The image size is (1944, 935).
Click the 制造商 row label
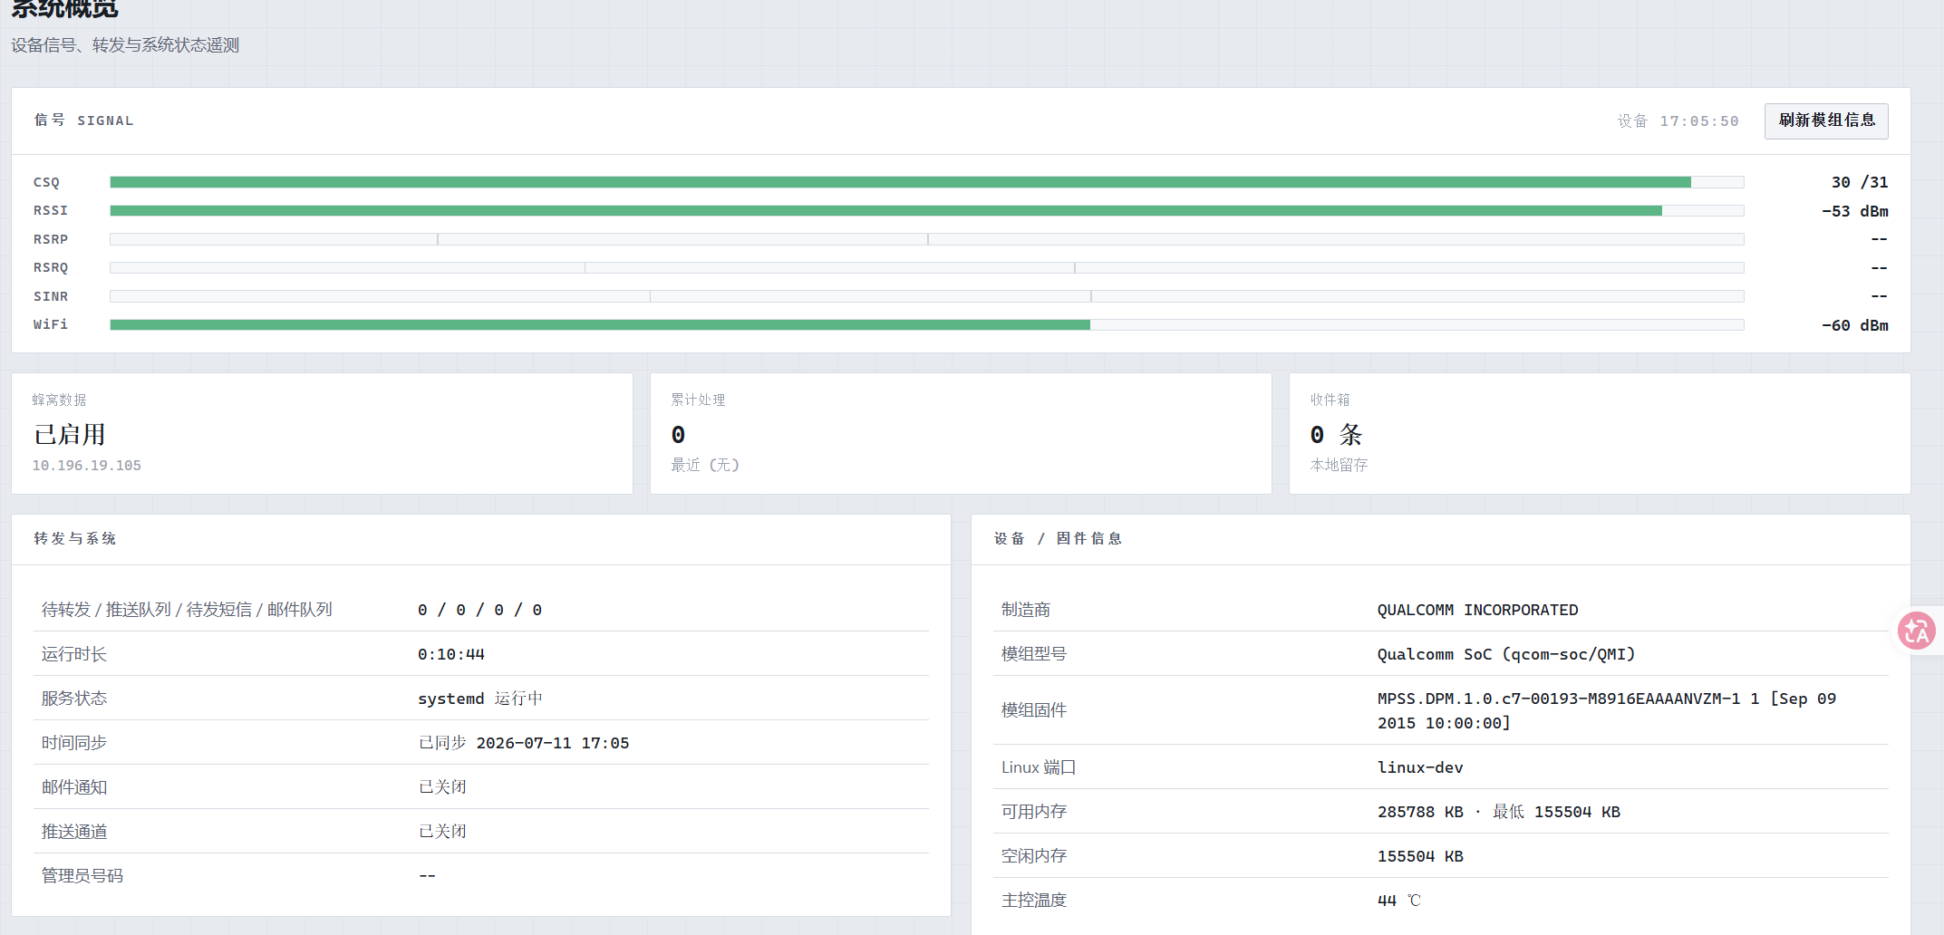click(x=1026, y=610)
